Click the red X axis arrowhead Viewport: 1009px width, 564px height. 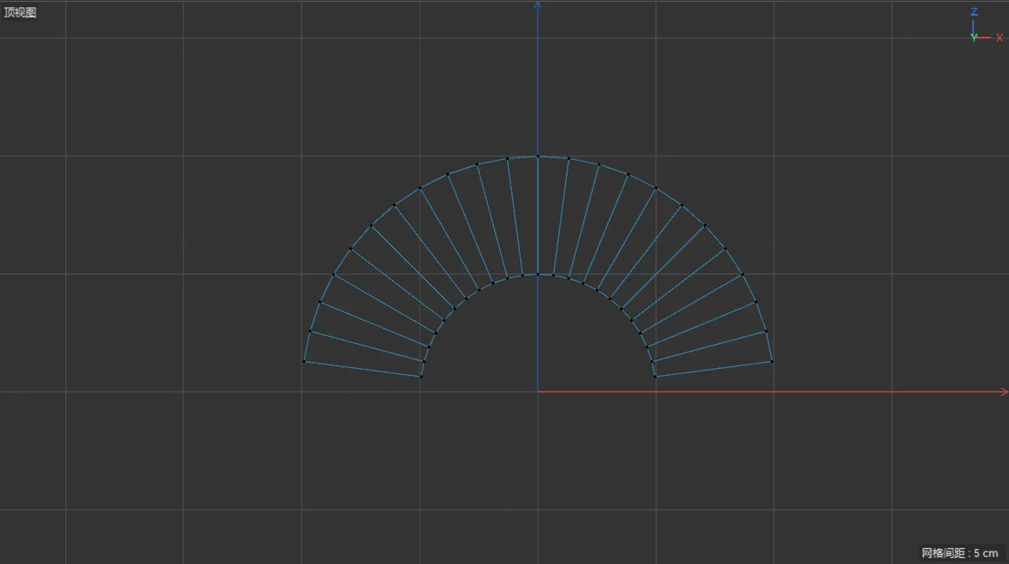1004,392
